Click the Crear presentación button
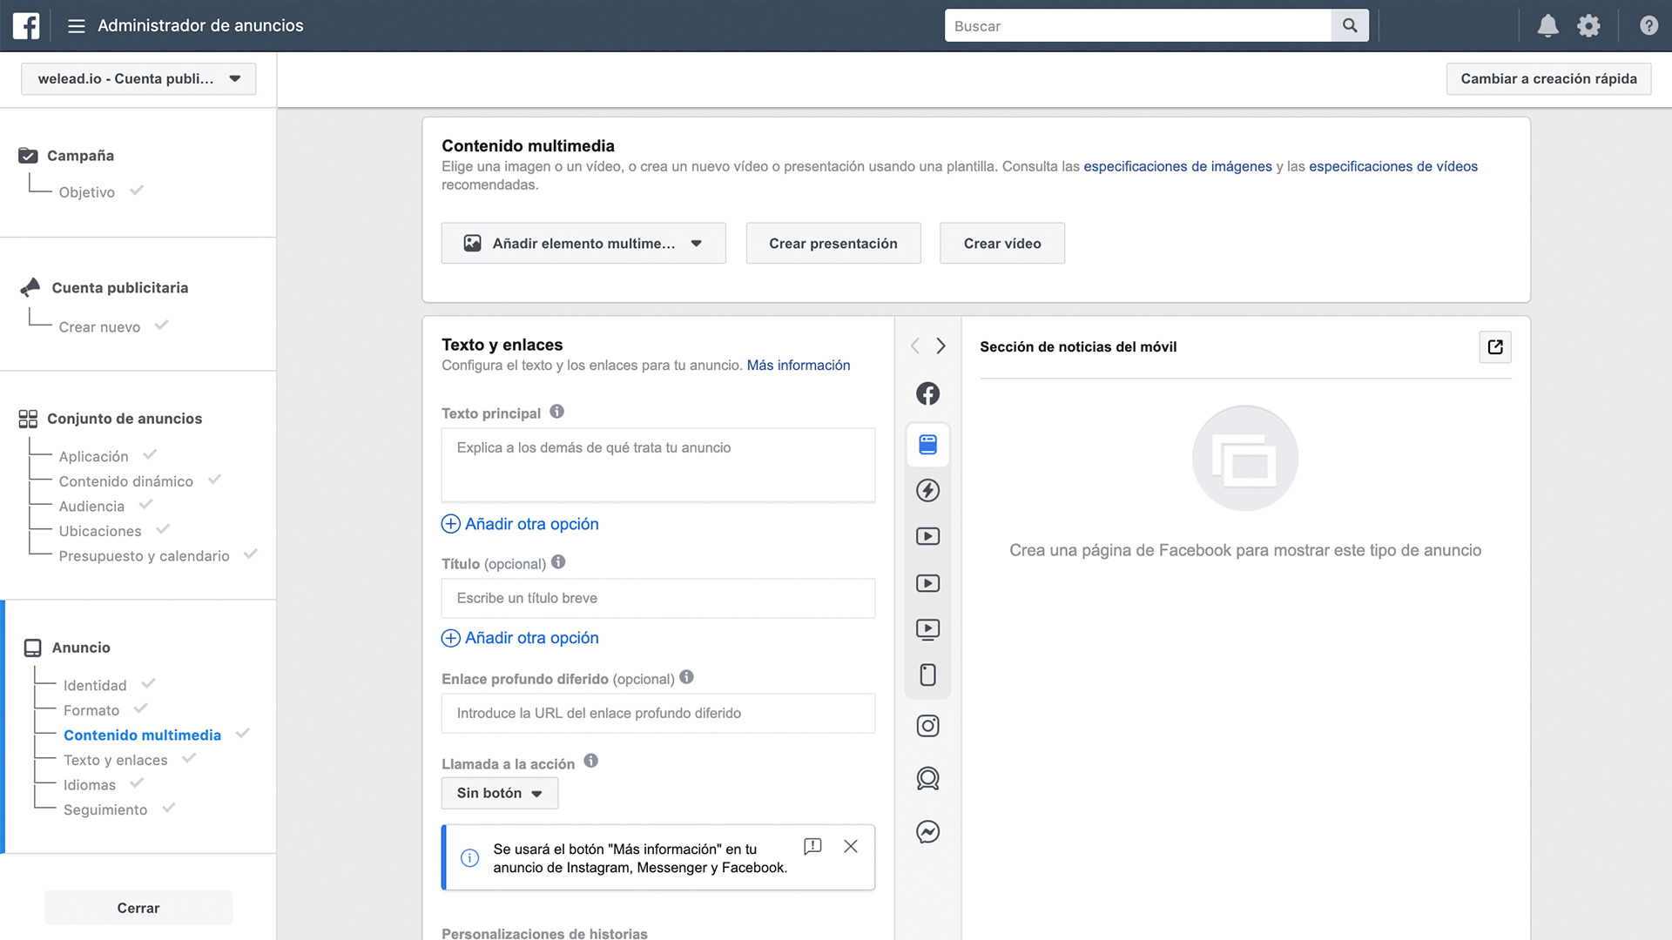1672x940 pixels. click(x=833, y=244)
